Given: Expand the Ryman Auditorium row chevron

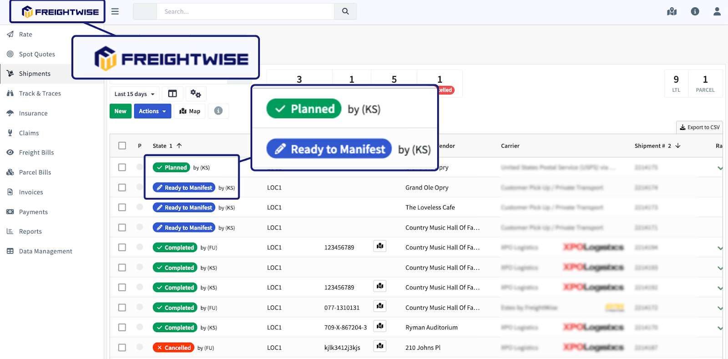Looking at the screenshot, I should pos(720,328).
